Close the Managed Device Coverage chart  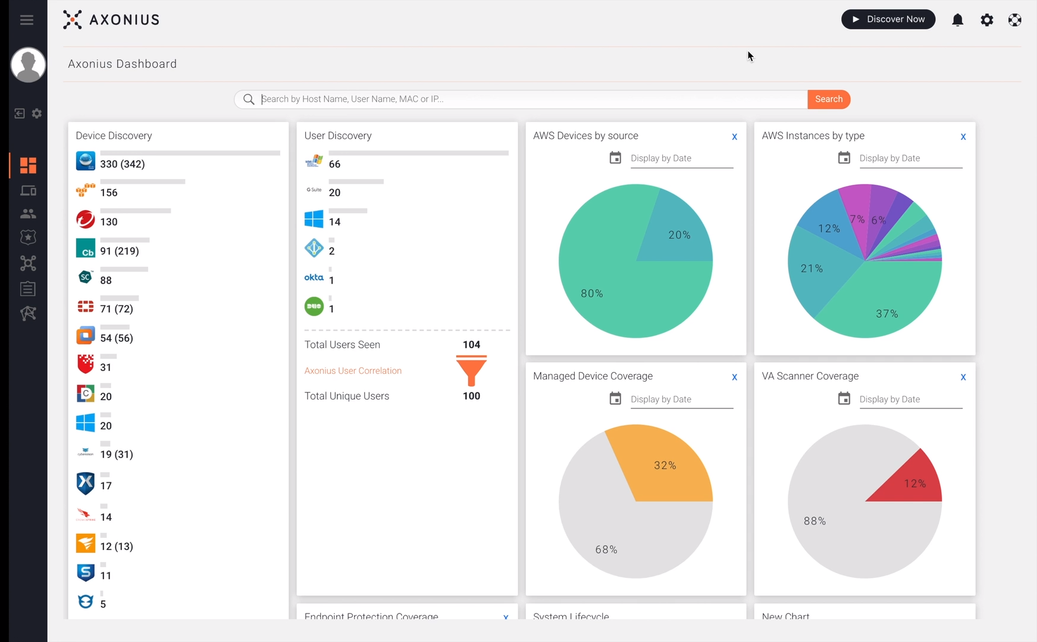pos(735,377)
